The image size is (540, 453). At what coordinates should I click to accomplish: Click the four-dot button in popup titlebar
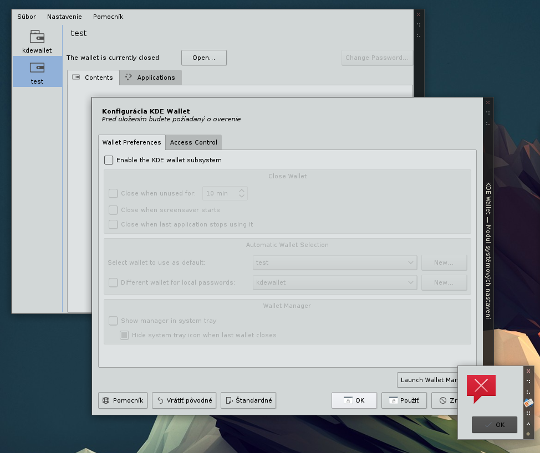pyautogui.click(x=528, y=413)
